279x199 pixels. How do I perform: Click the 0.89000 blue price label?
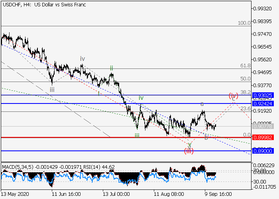265,151
